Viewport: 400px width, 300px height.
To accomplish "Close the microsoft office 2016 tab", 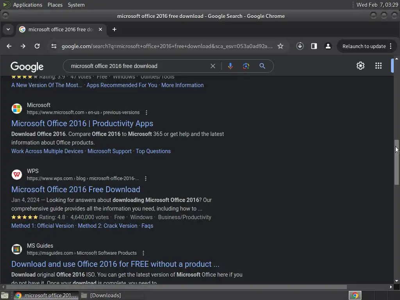I will [100, 29].
